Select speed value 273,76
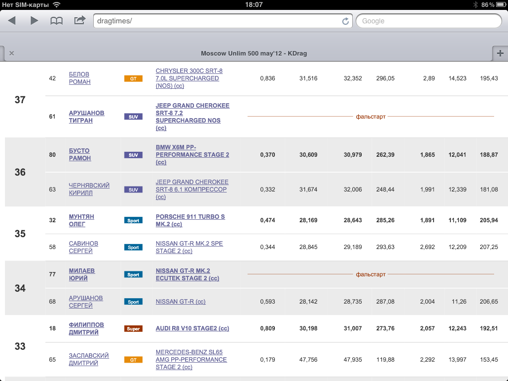508x381 pixels. [x=385, y=328]
